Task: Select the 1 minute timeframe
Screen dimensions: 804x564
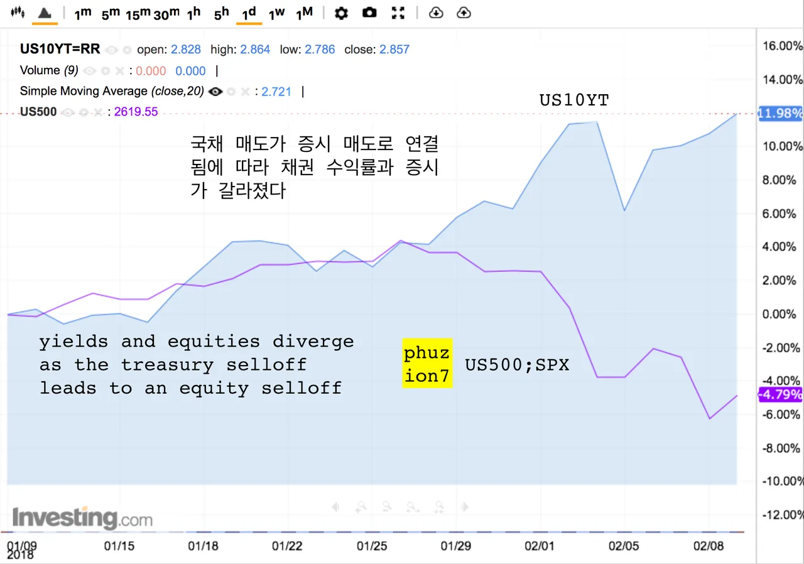Action: pyautogui.click(x=83, y=13)
